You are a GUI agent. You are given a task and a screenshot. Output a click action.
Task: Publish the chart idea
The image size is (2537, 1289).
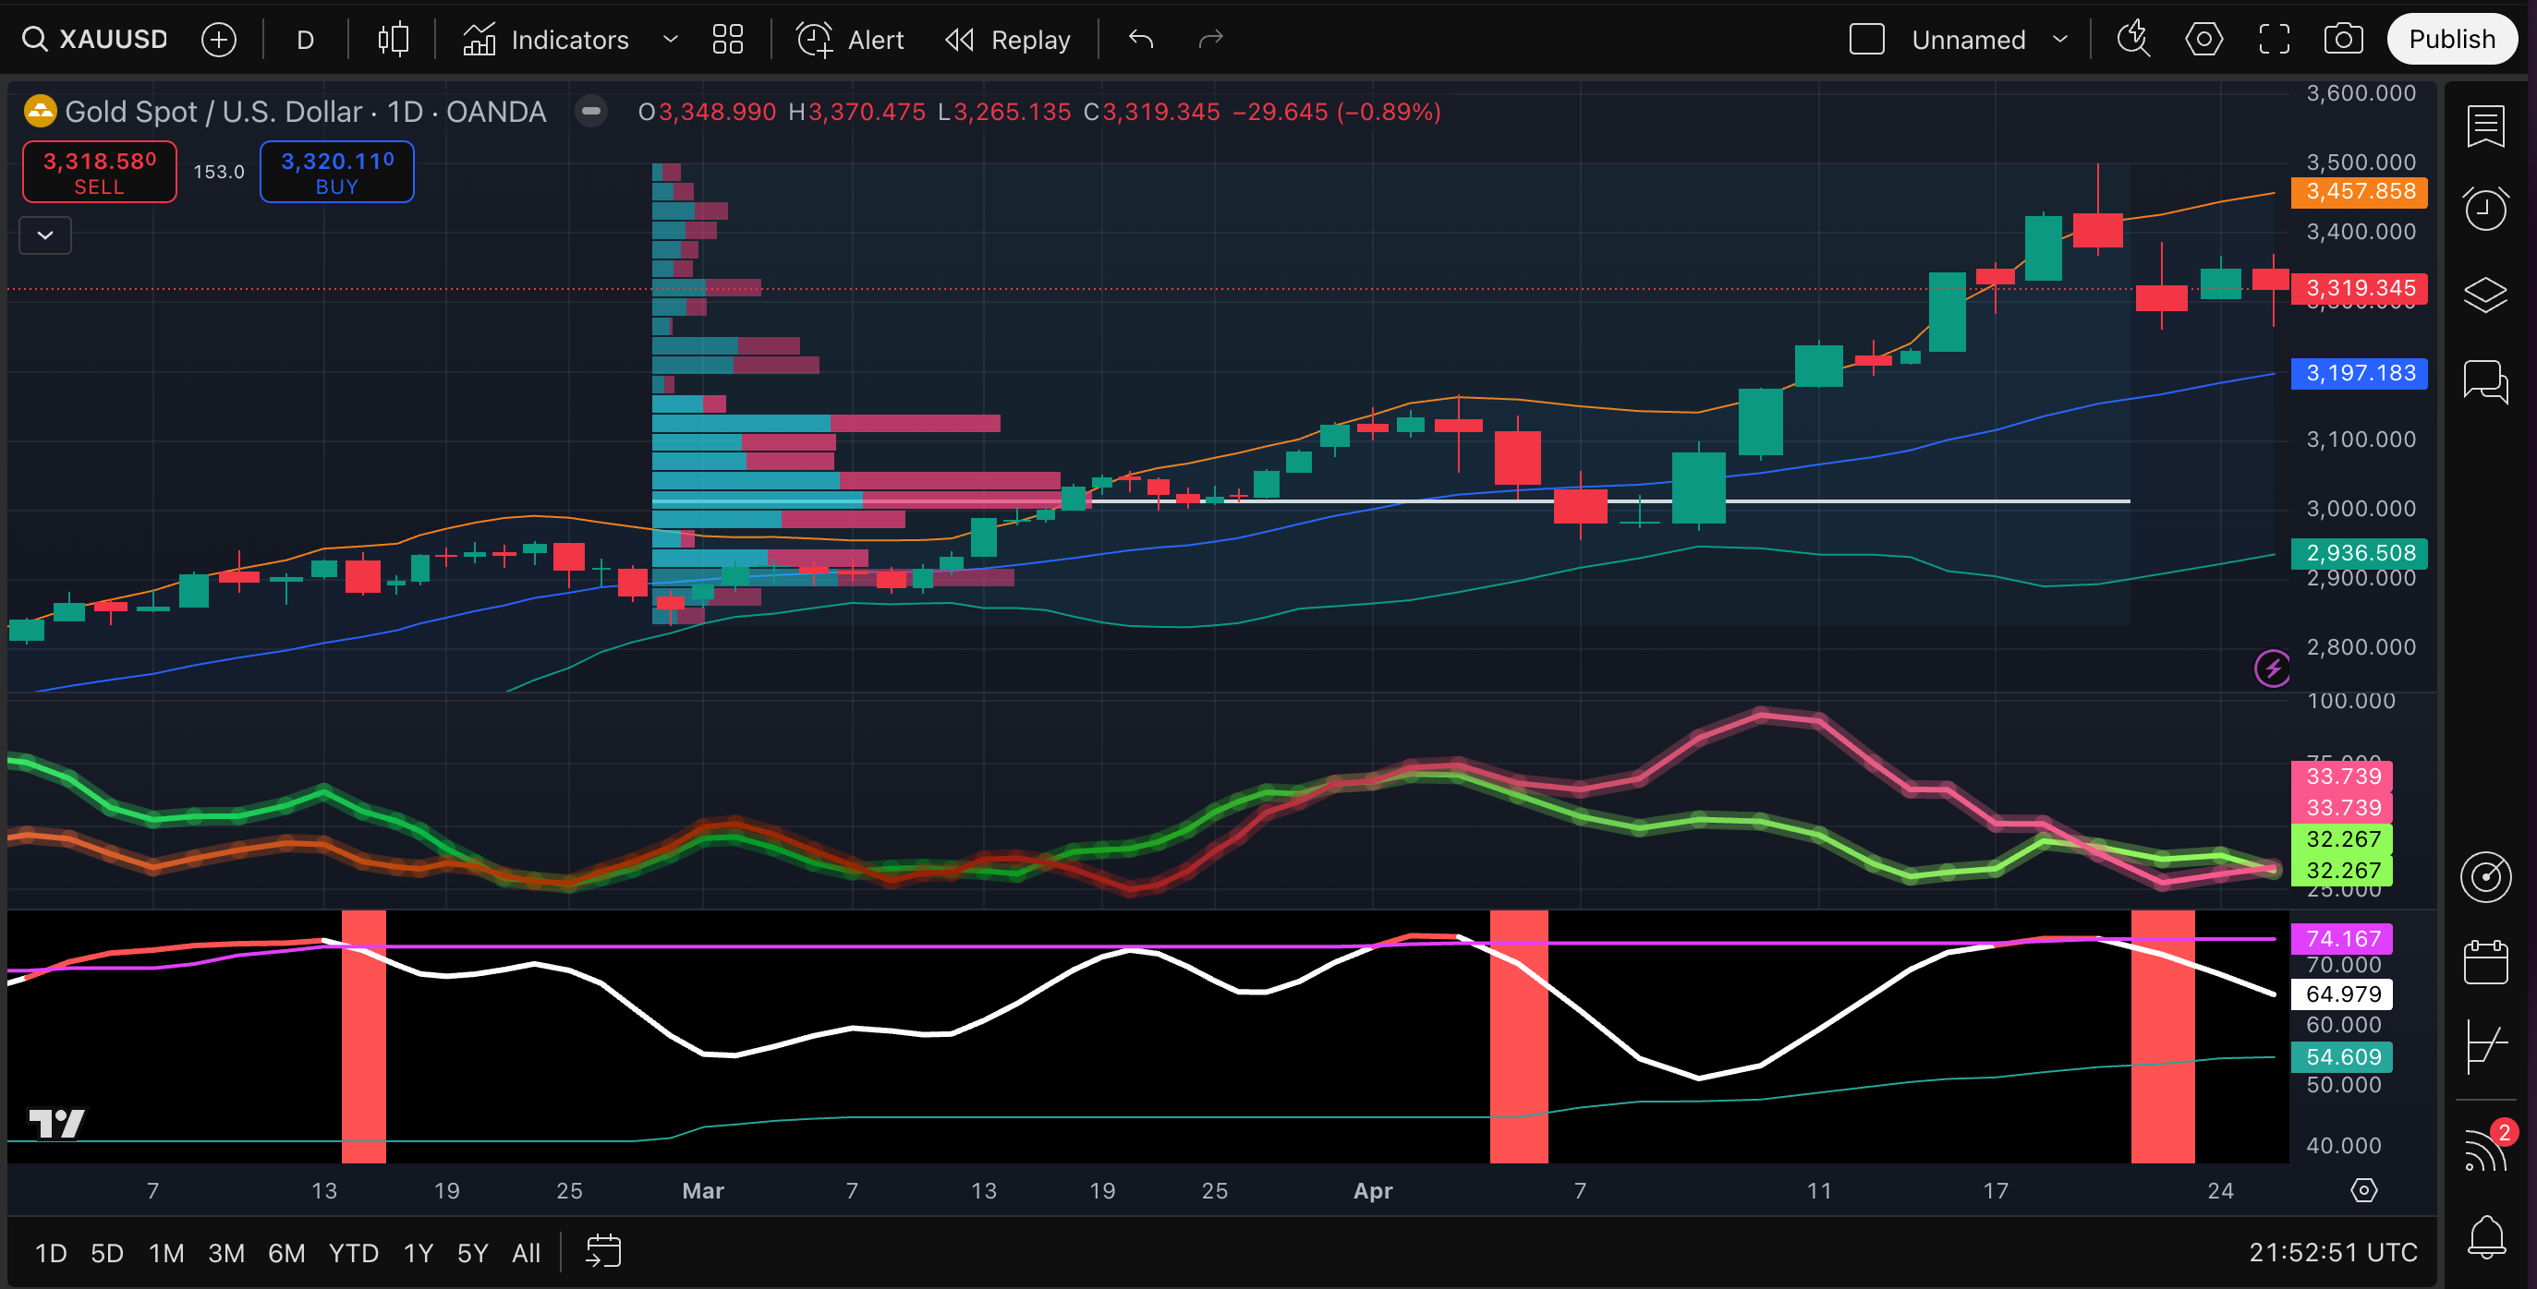(2452, 40)
